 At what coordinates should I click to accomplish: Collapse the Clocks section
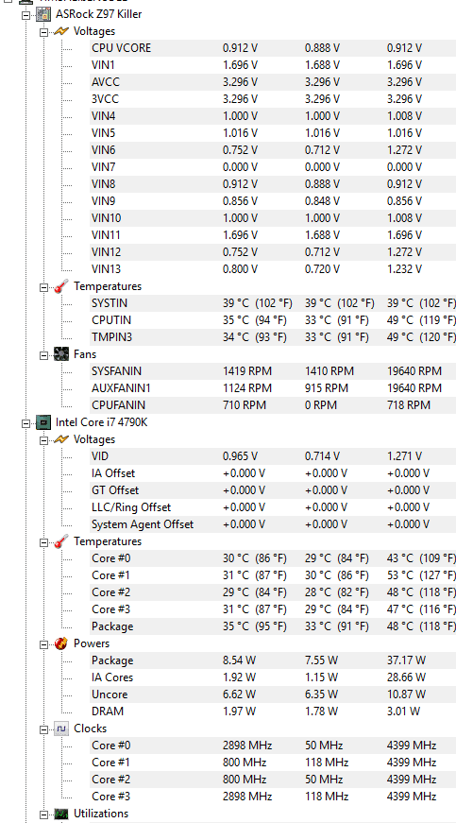(43, 729)
